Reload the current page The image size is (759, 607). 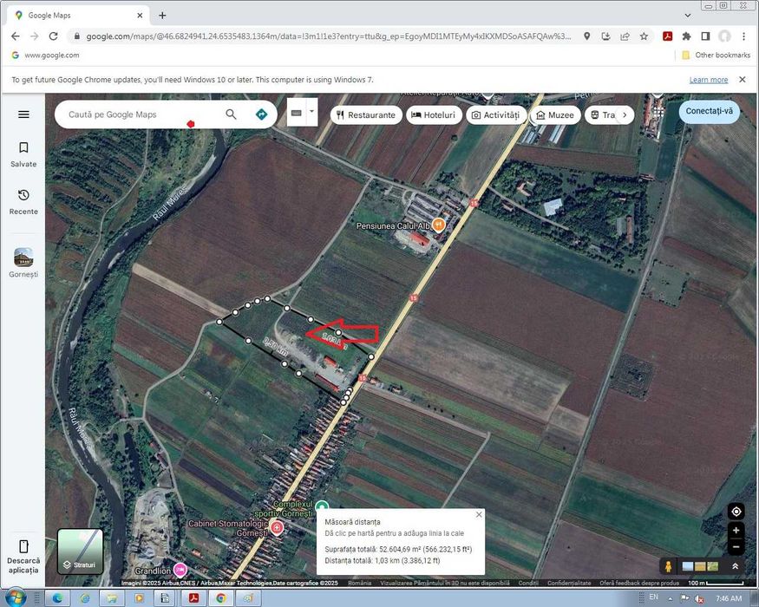pos(54,36)
